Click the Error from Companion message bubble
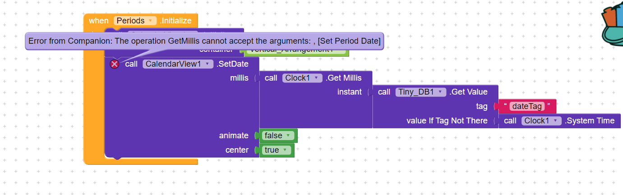Image resolution: width=623 pixels, height=195 pixels. click(x=204, y=41)
